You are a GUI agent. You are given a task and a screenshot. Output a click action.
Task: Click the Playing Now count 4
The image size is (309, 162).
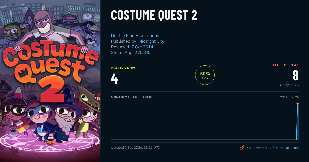pos(114,79)
